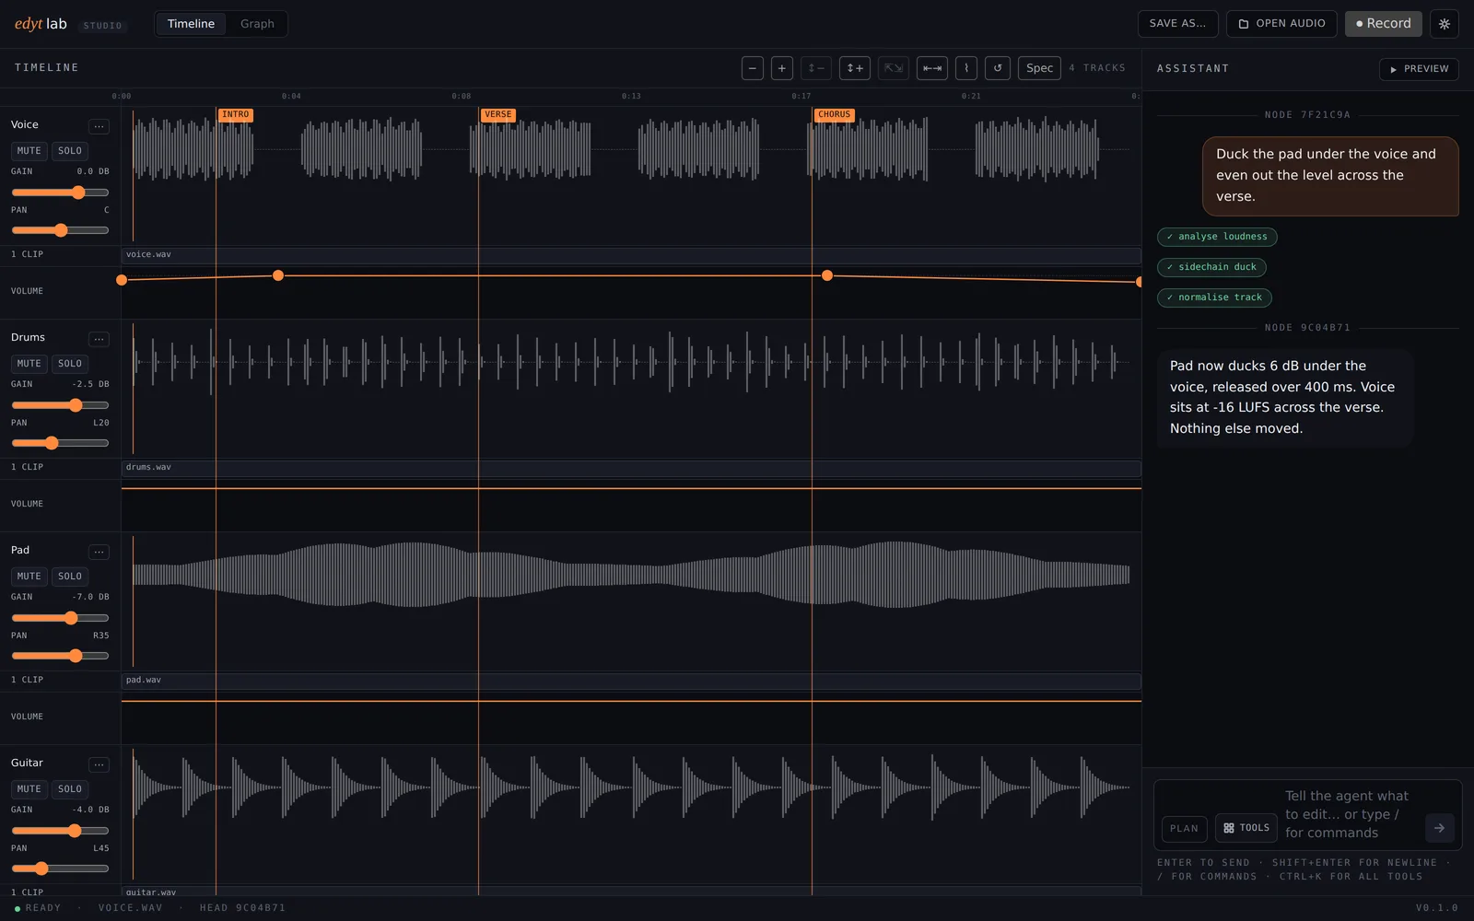The height and width of the screenshot is (921, 1474).
Task: Click the 'analyse loudness' step chip
Action: pos(1217,237)
